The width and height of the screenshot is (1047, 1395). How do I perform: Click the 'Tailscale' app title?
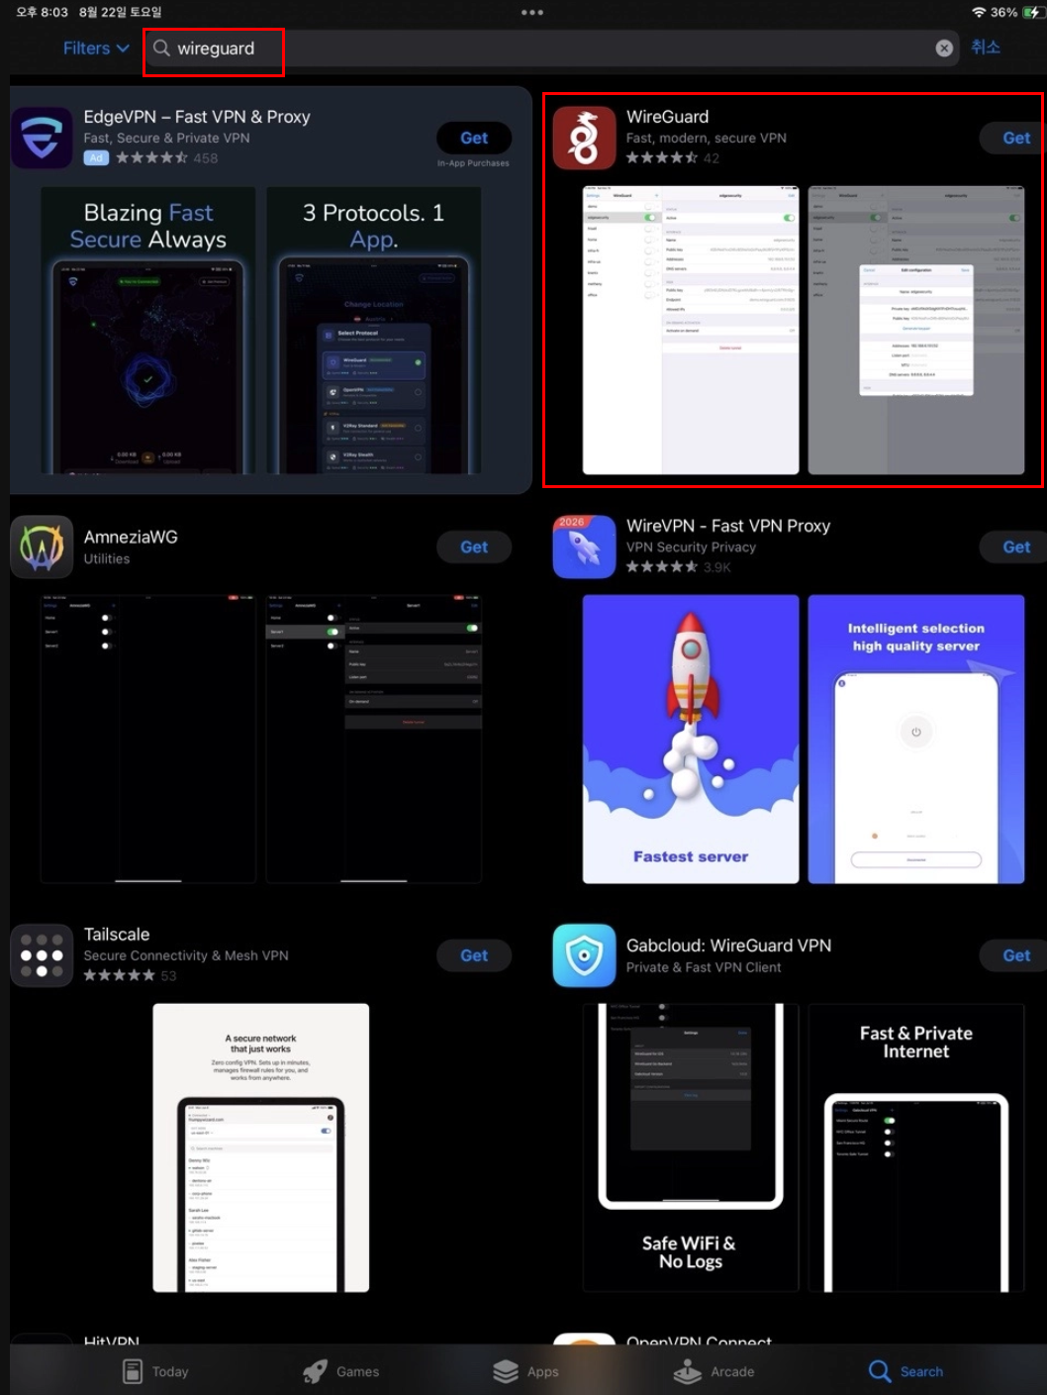click(117, 935)
